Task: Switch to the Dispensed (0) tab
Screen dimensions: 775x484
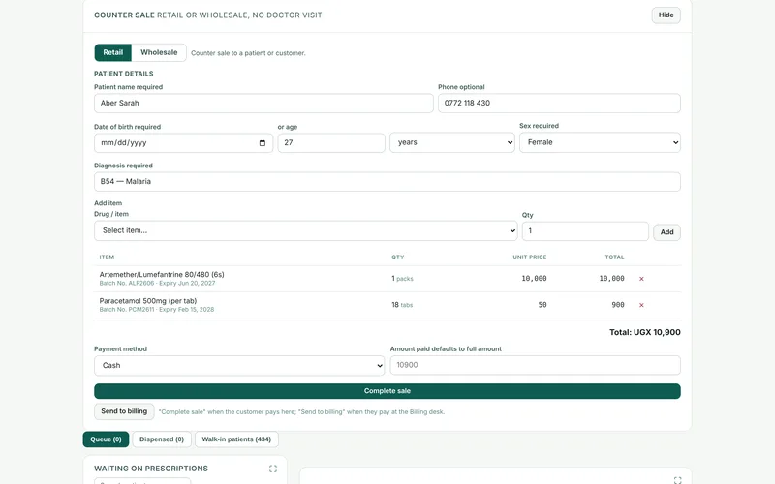Action: point(162,439)
